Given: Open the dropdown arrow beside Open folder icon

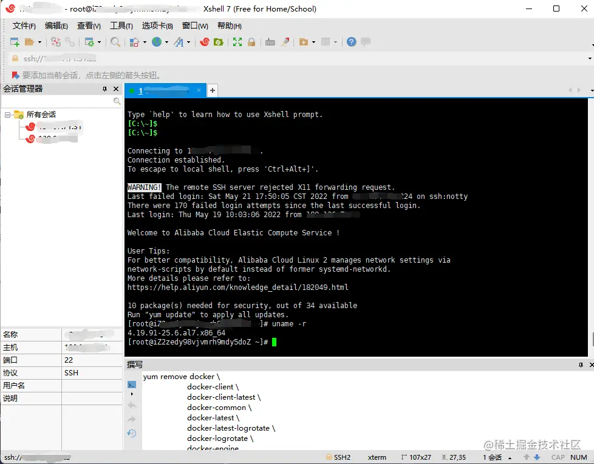Looking at the screenshot, I should click(x=39, y=42).
